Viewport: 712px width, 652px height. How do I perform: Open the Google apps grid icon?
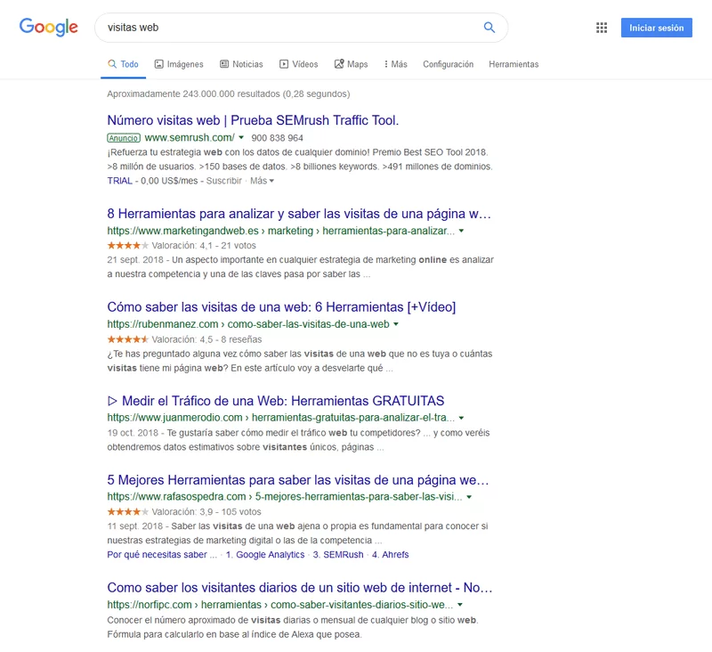(x=602, y=28)
